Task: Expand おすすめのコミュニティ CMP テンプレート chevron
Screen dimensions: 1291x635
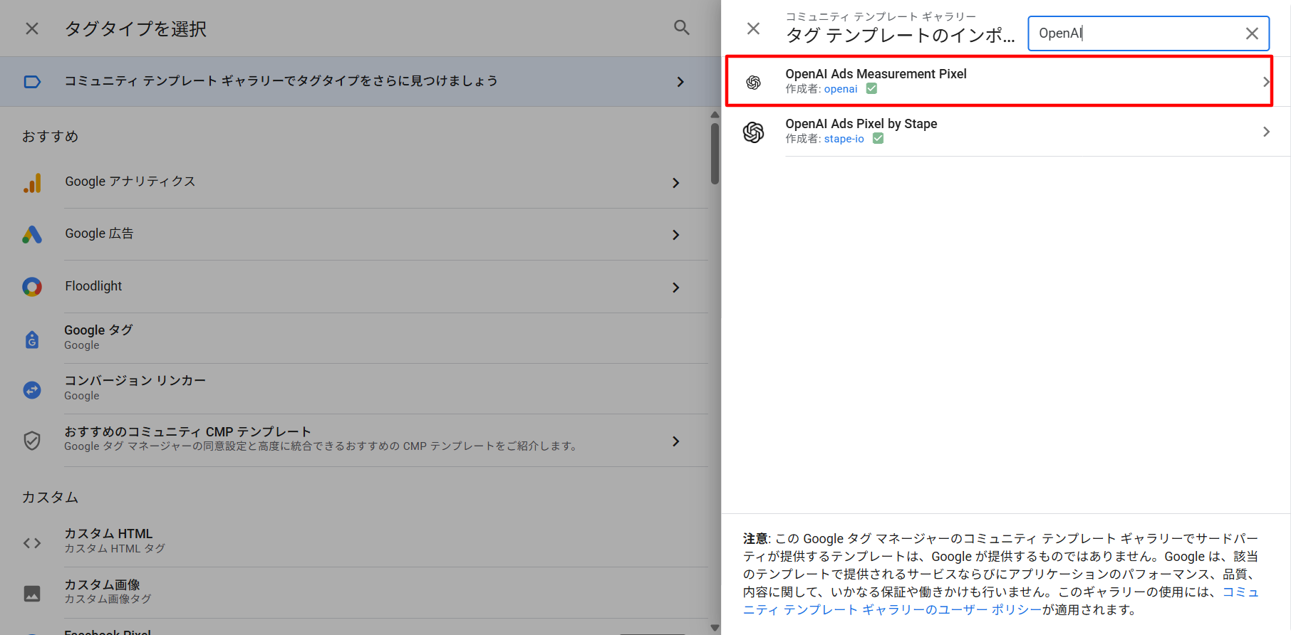Action: [x=676, y=441]
